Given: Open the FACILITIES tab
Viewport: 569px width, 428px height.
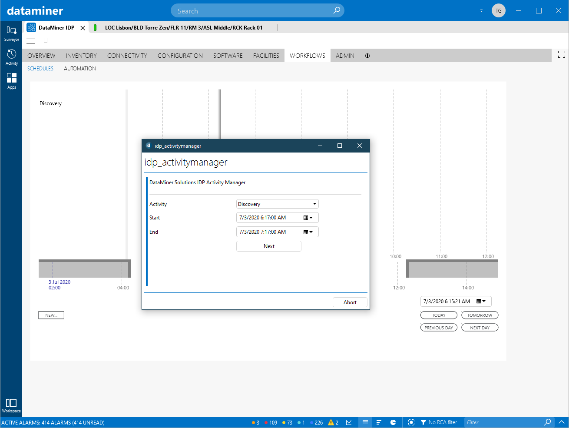Looking at the screenshot, I should click(x=266, y=56).
